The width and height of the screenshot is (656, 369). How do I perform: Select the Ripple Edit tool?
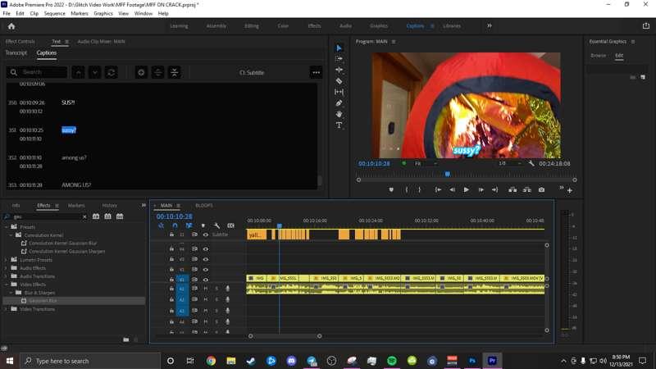click(339, 70)
